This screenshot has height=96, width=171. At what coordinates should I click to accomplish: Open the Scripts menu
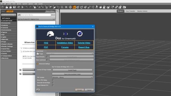(x=40, y=4)
